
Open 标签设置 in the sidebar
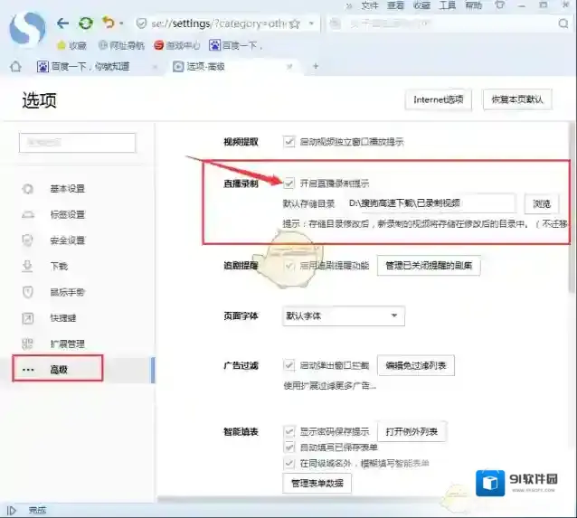[x=66, y=214]
